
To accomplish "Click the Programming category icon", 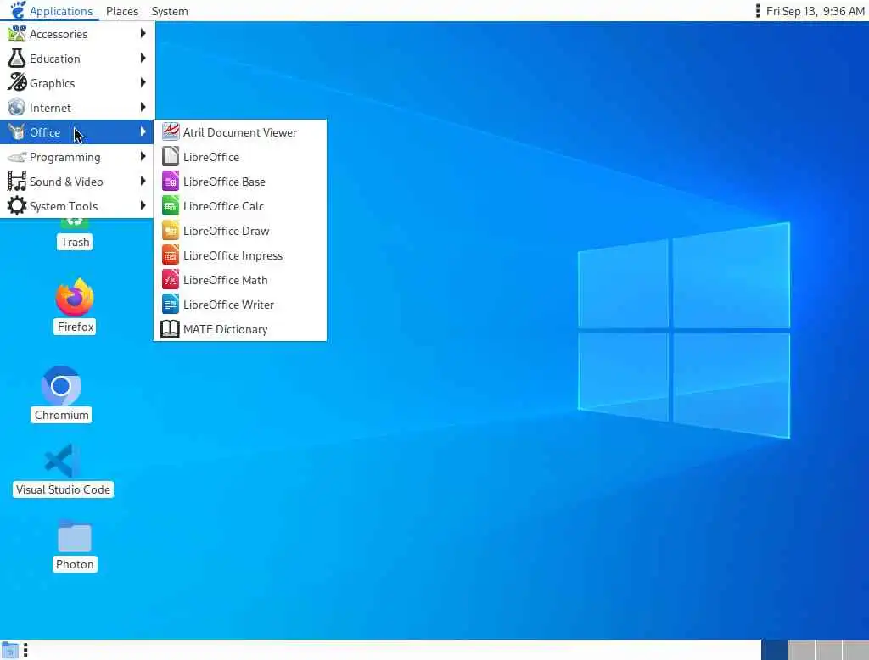I will click(17, 157).
